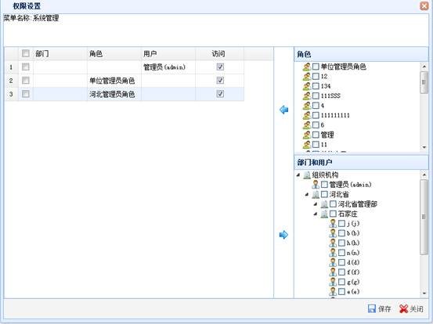This screenshot has height=324, width=433.
Task: Toggle the header select-all checkbox
Action: [25, 53]
